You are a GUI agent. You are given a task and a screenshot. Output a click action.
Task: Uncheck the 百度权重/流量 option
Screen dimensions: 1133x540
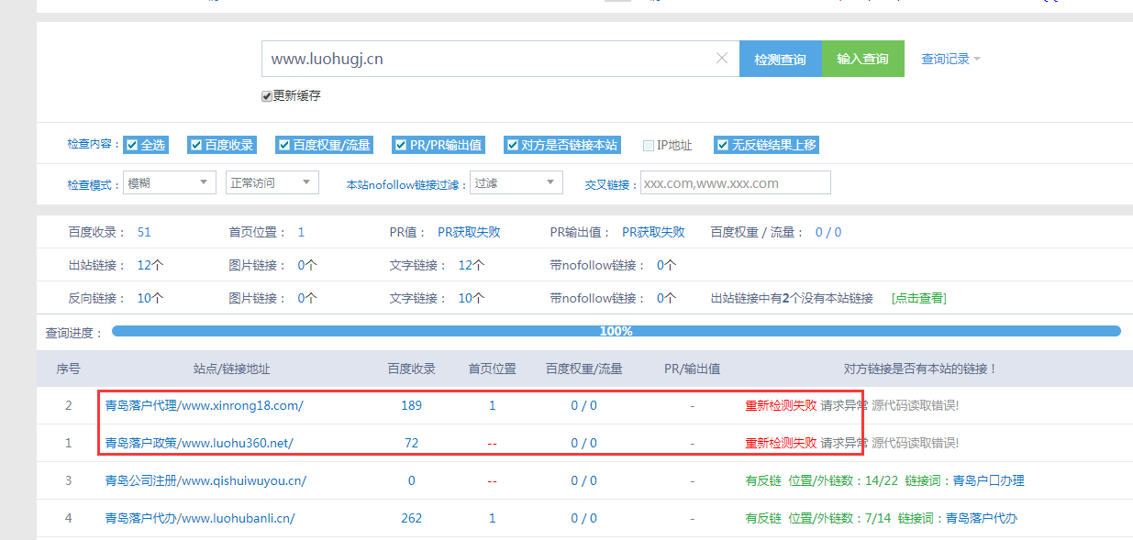tap(284, 144)
